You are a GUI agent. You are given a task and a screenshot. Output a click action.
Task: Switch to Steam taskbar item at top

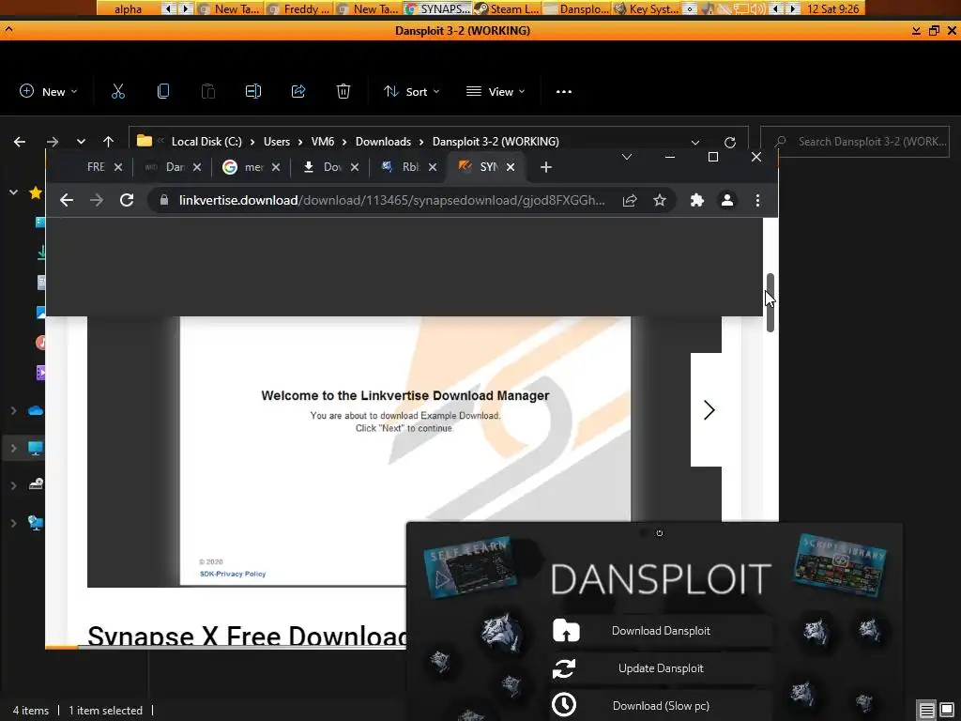tap(506, 8)
